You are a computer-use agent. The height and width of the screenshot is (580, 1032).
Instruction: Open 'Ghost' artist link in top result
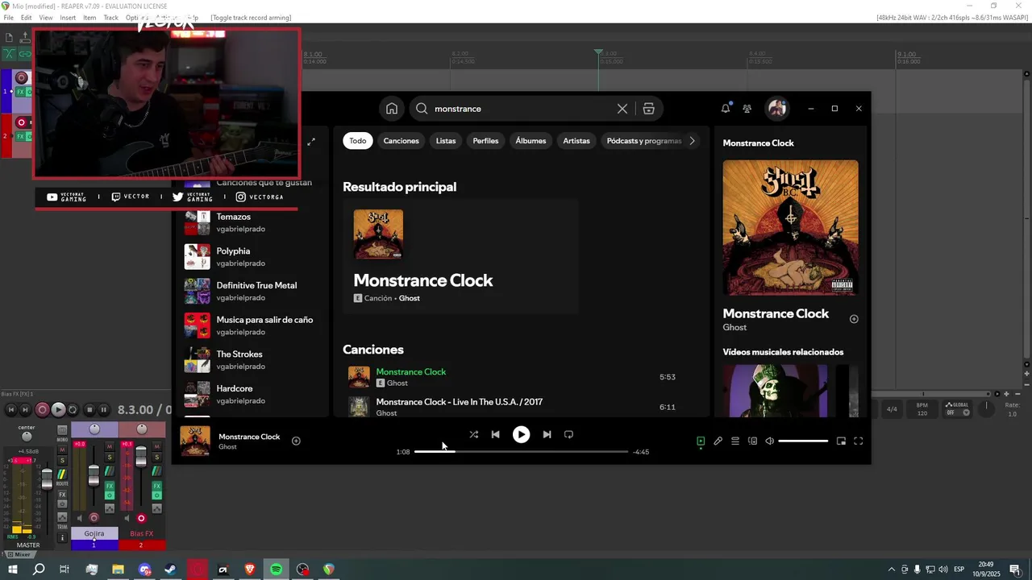409,298
